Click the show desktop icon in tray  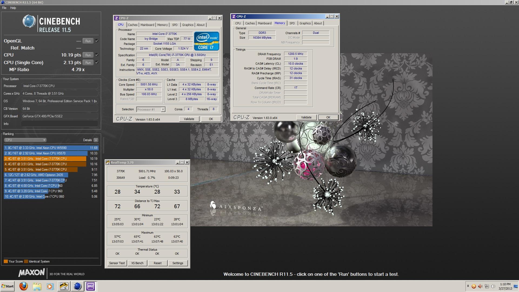(x=516, y=286)
